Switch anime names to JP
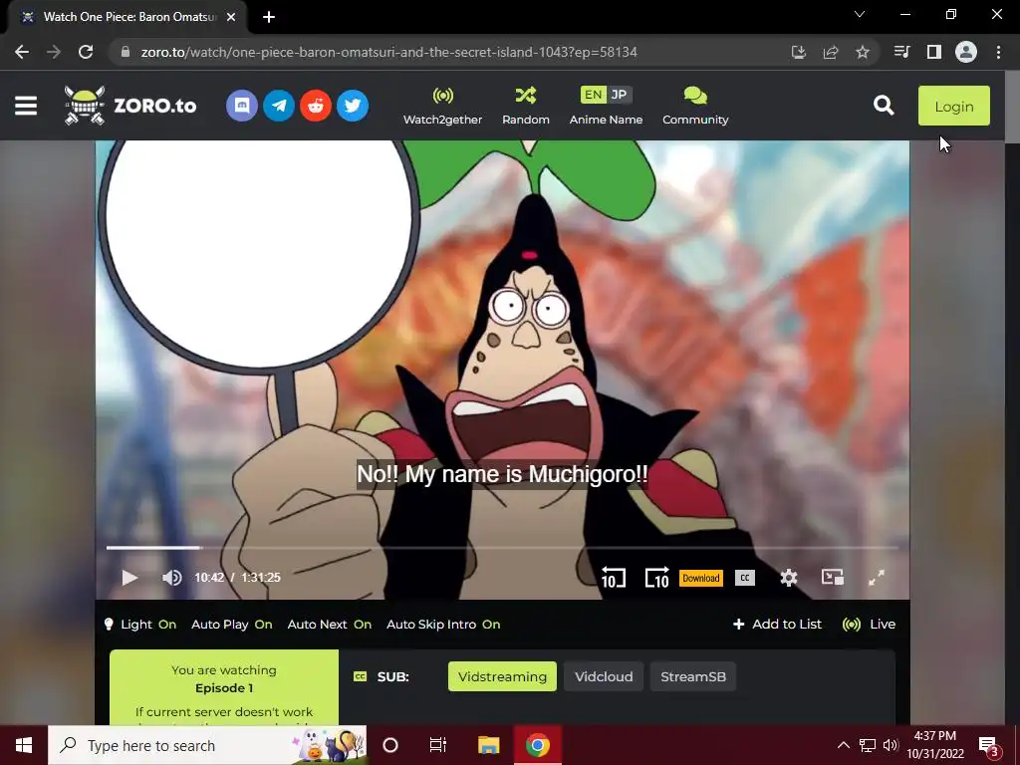1020x765 pixels. 620,95
